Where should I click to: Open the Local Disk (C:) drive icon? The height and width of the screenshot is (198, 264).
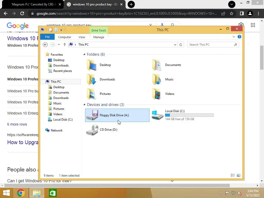pos(158,115)
